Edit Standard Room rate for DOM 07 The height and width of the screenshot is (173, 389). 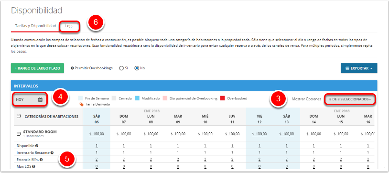coord(124,134)
